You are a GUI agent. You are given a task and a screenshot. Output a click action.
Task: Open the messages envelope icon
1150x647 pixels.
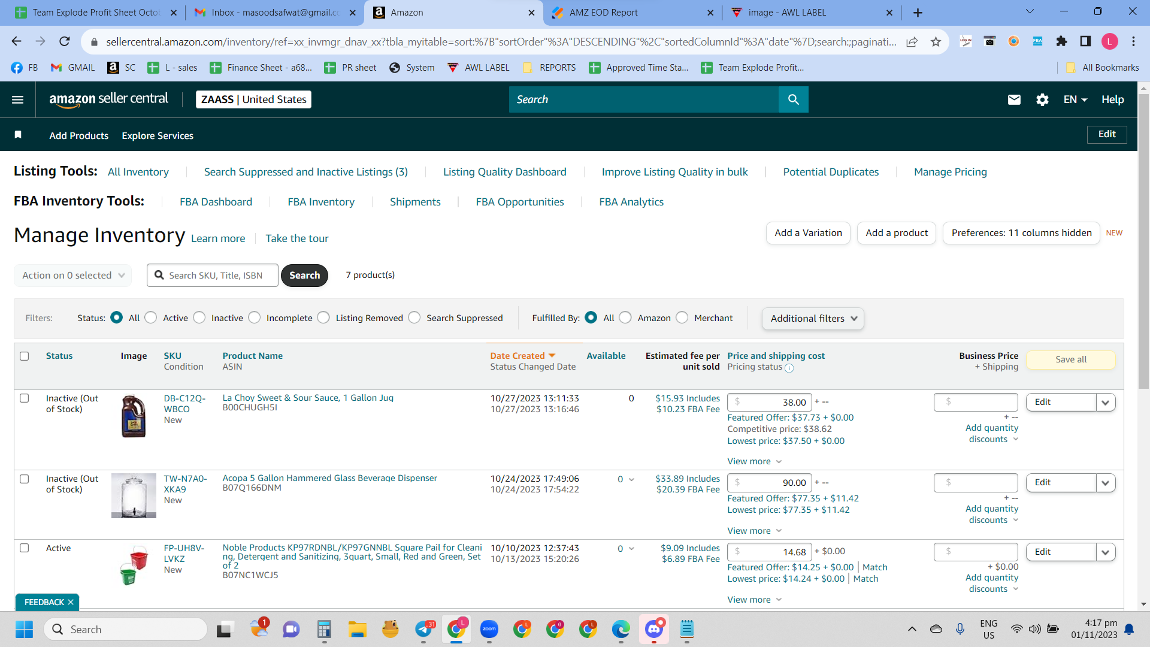[1014, 99]
